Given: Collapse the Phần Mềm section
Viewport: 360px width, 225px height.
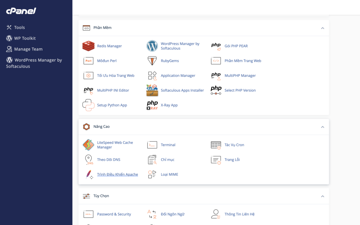Looking at the screenshot, I should (322, 27).
